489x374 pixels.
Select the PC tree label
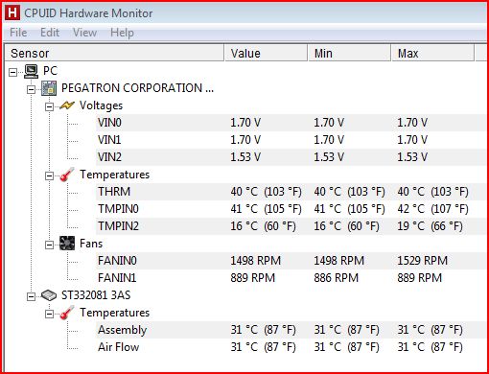click(x=50, y=71)
